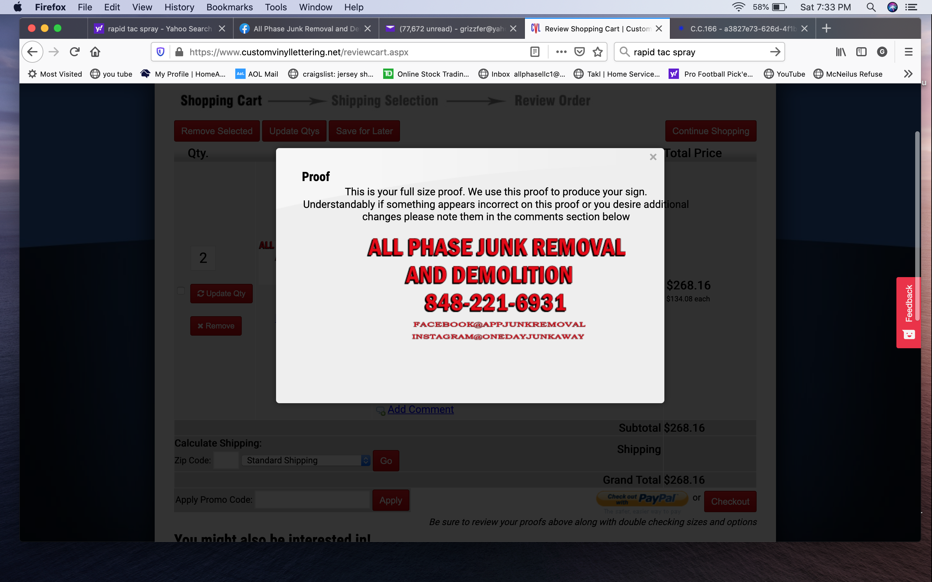Click the Update Qty button
932x582 pixels.
coord(221,293)
